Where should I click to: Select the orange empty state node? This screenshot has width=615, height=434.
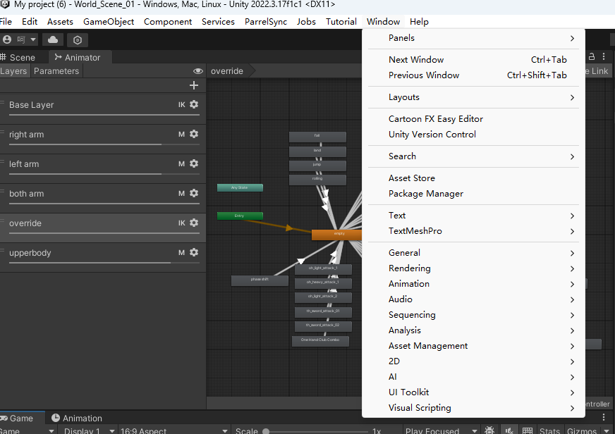336,235
